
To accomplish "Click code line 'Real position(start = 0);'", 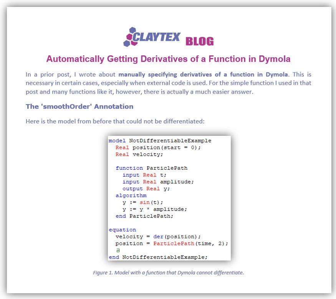I will tap(158, 147).
